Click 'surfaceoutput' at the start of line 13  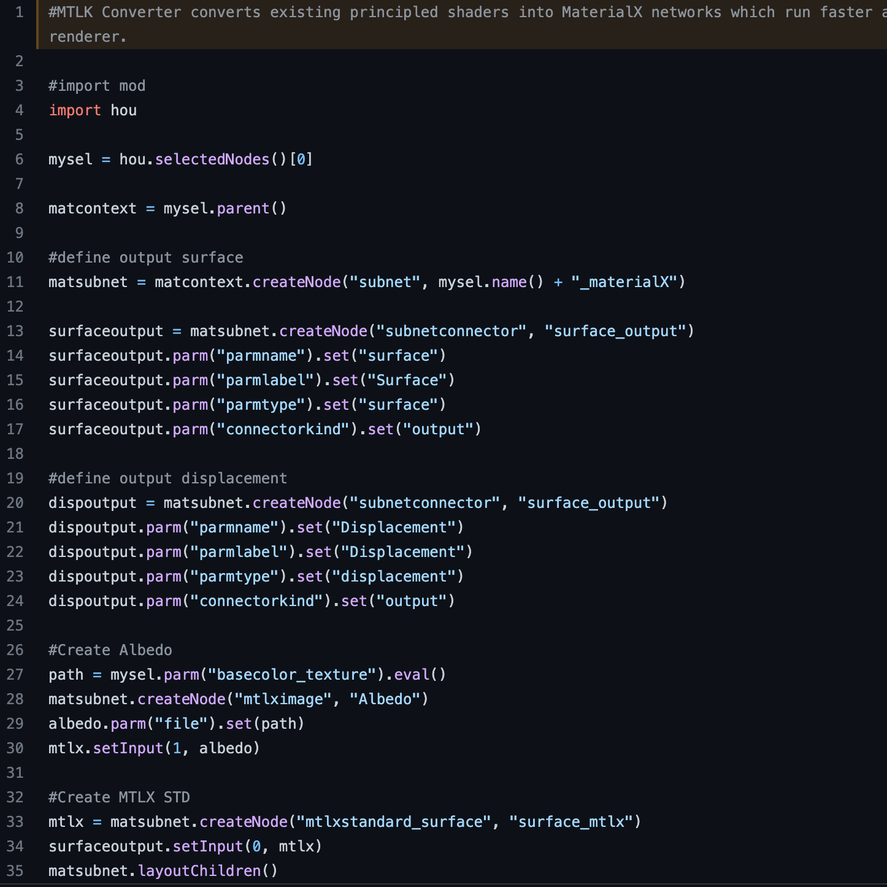coord(106,331)
